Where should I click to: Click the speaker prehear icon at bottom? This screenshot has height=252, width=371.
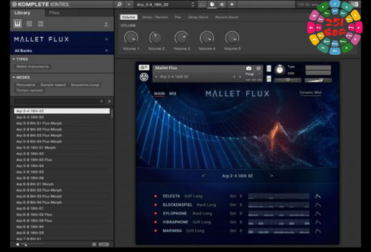click(x=17, y=244)
